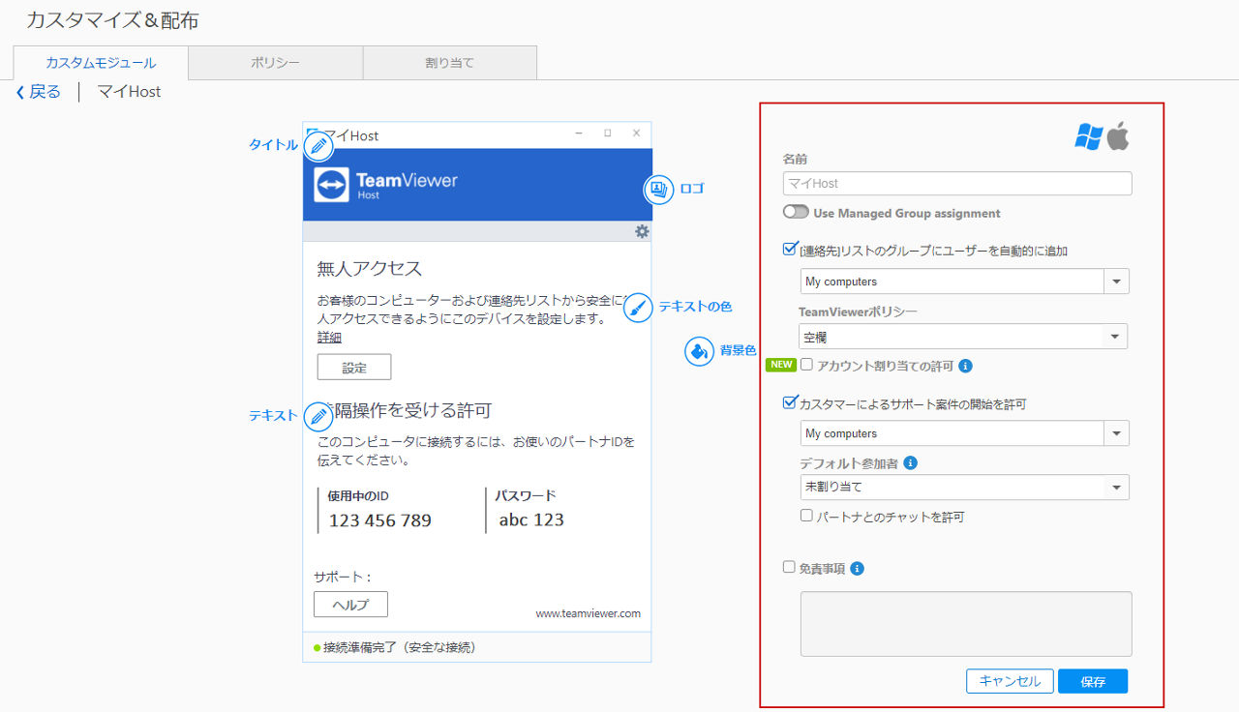The width and height of the screenshot is (1239, 712).
Task: Click the テキストの色 label
Action: tap(695, 307)
